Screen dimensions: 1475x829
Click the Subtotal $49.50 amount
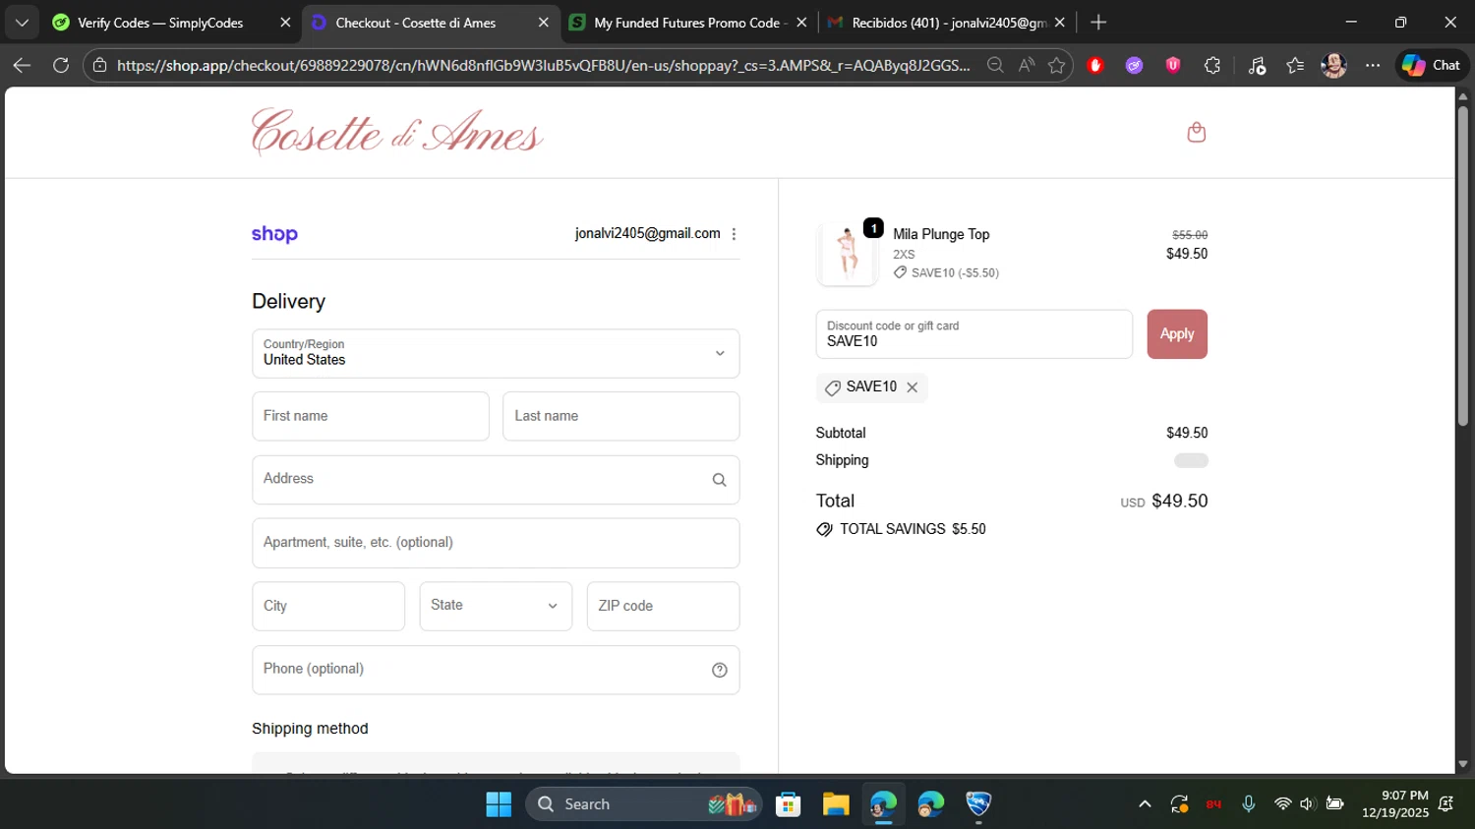click(x=1187, y=433)
